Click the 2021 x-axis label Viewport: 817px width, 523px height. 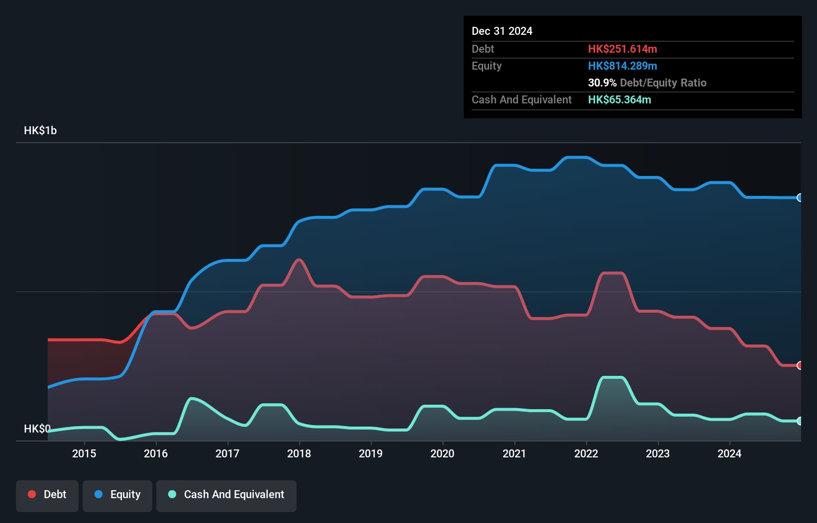pos(514,453)
